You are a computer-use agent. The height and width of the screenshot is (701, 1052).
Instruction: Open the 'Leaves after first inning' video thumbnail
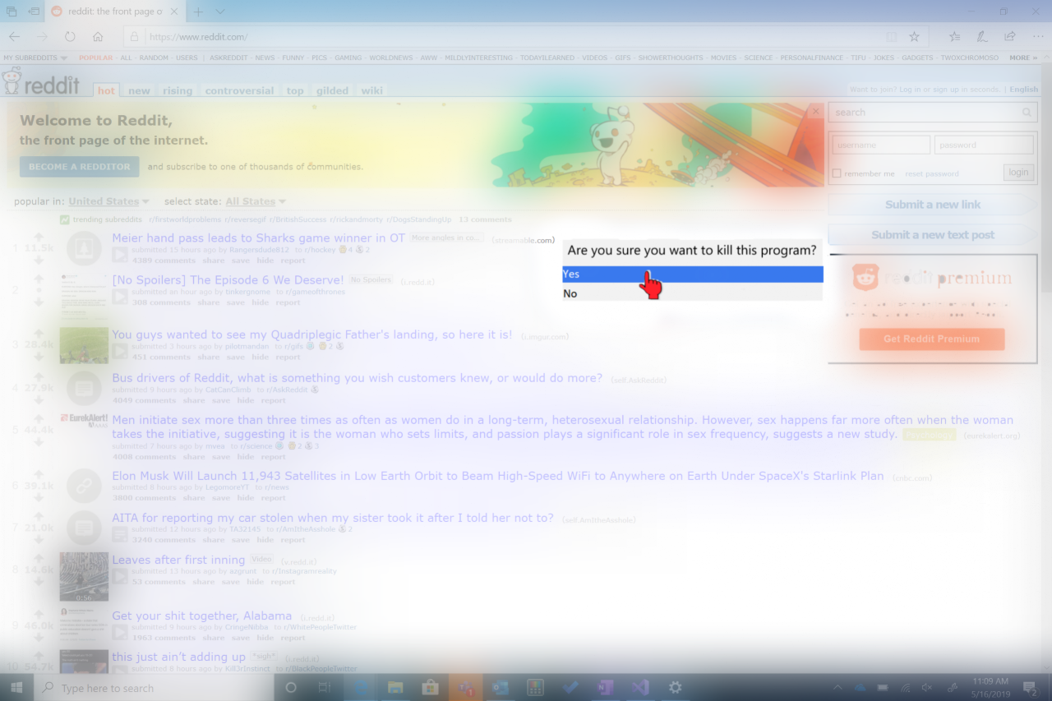pyautogui.click(x=84, y=576)
